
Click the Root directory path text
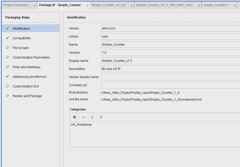pyautogui.click(x=140, y=92)
